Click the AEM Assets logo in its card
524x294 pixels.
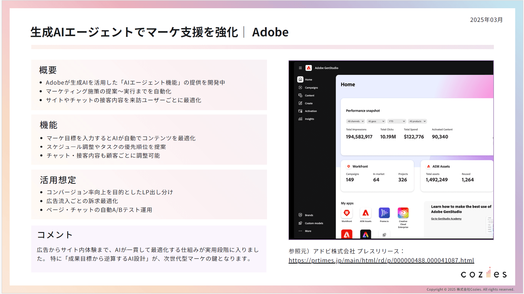(x=429, y=166)
